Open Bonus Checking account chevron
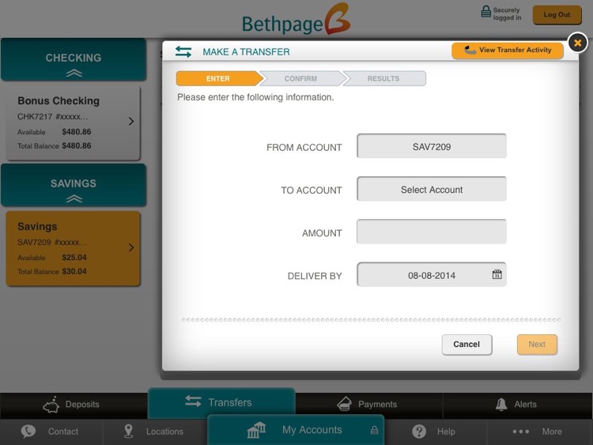Viewport: 593px width, 445px height. click(x=131, y=122)
